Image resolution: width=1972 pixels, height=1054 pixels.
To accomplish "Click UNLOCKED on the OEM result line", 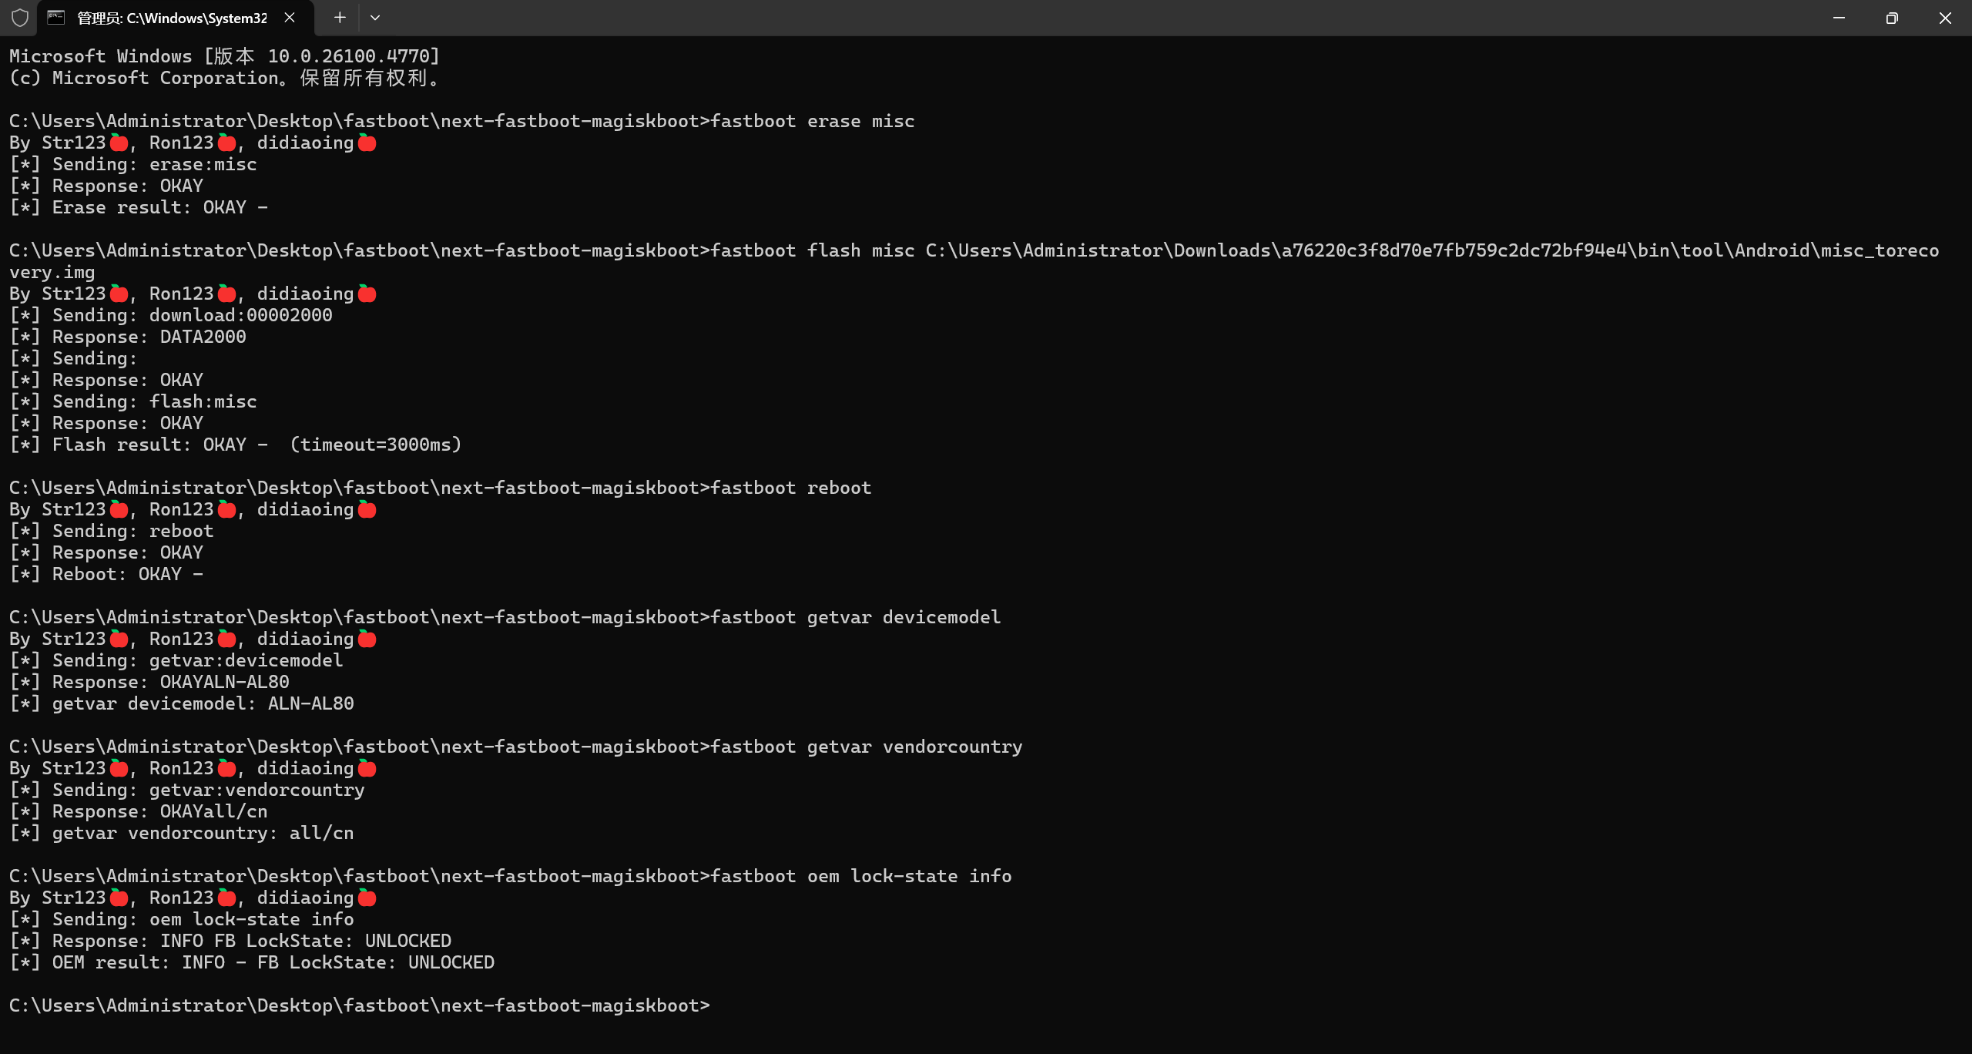I will pos(451,962).
